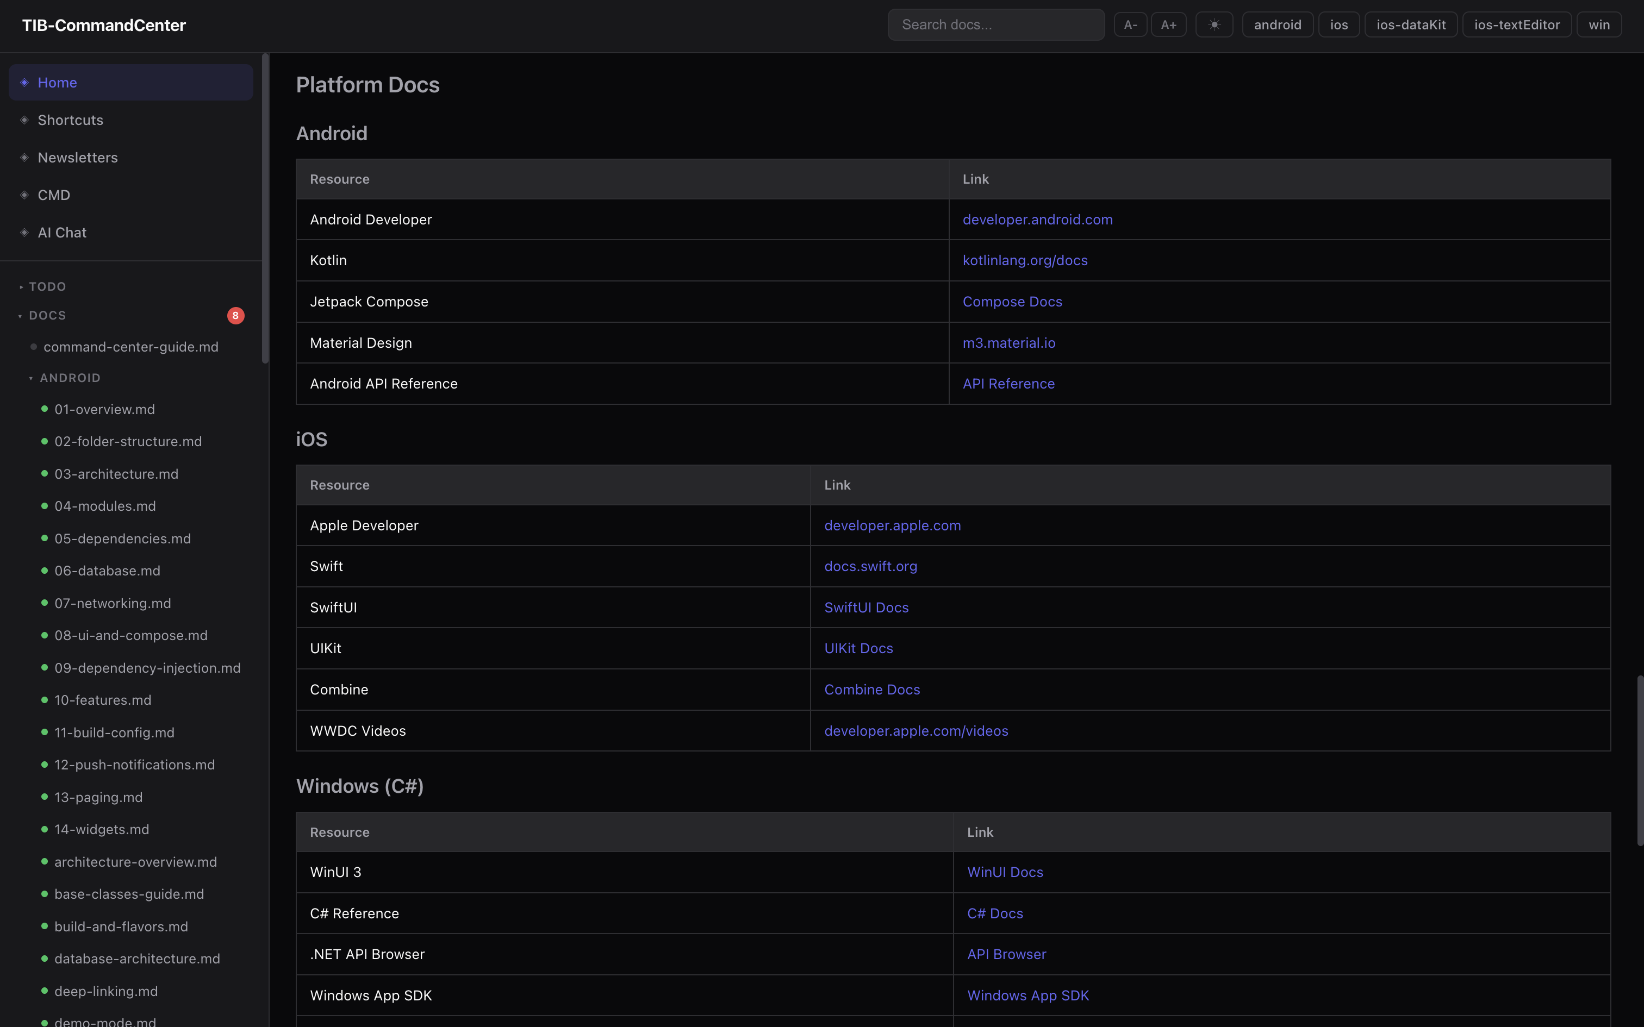Select the Shortcuts icon in the sidebar

24,120
